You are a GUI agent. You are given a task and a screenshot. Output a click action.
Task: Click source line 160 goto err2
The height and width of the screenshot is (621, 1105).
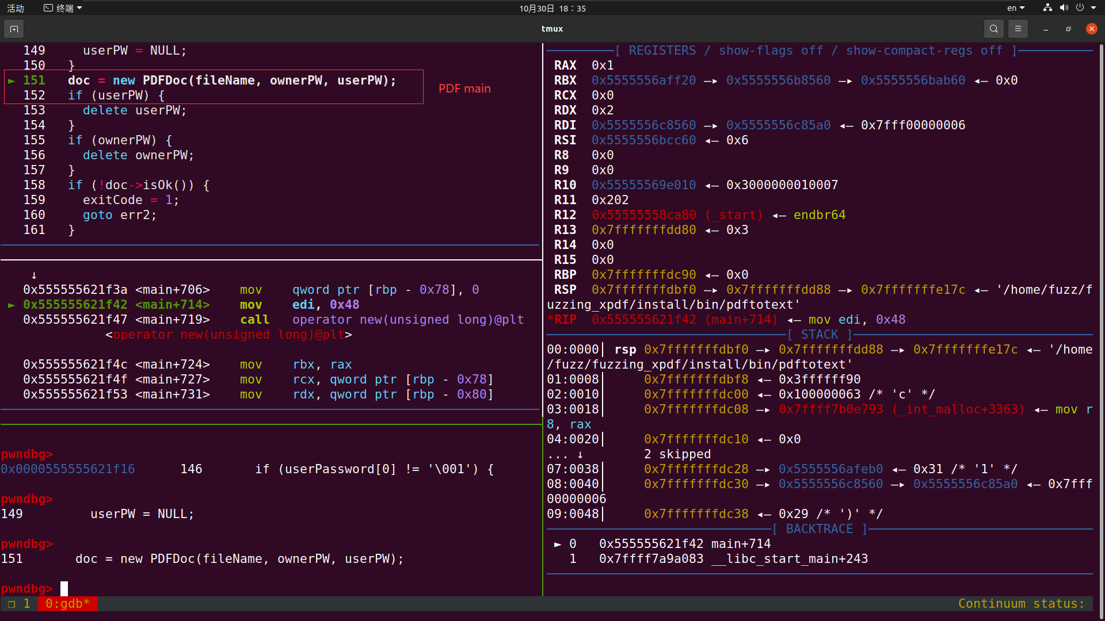coord(90,215)
